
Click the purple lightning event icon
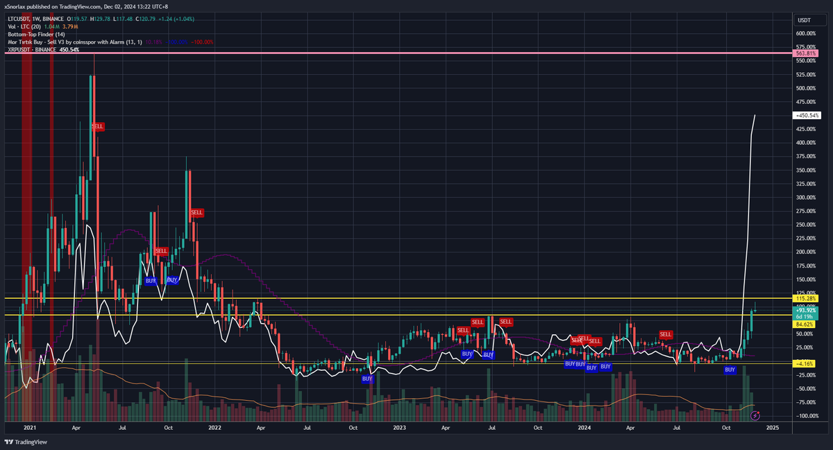tap(755, 415)
